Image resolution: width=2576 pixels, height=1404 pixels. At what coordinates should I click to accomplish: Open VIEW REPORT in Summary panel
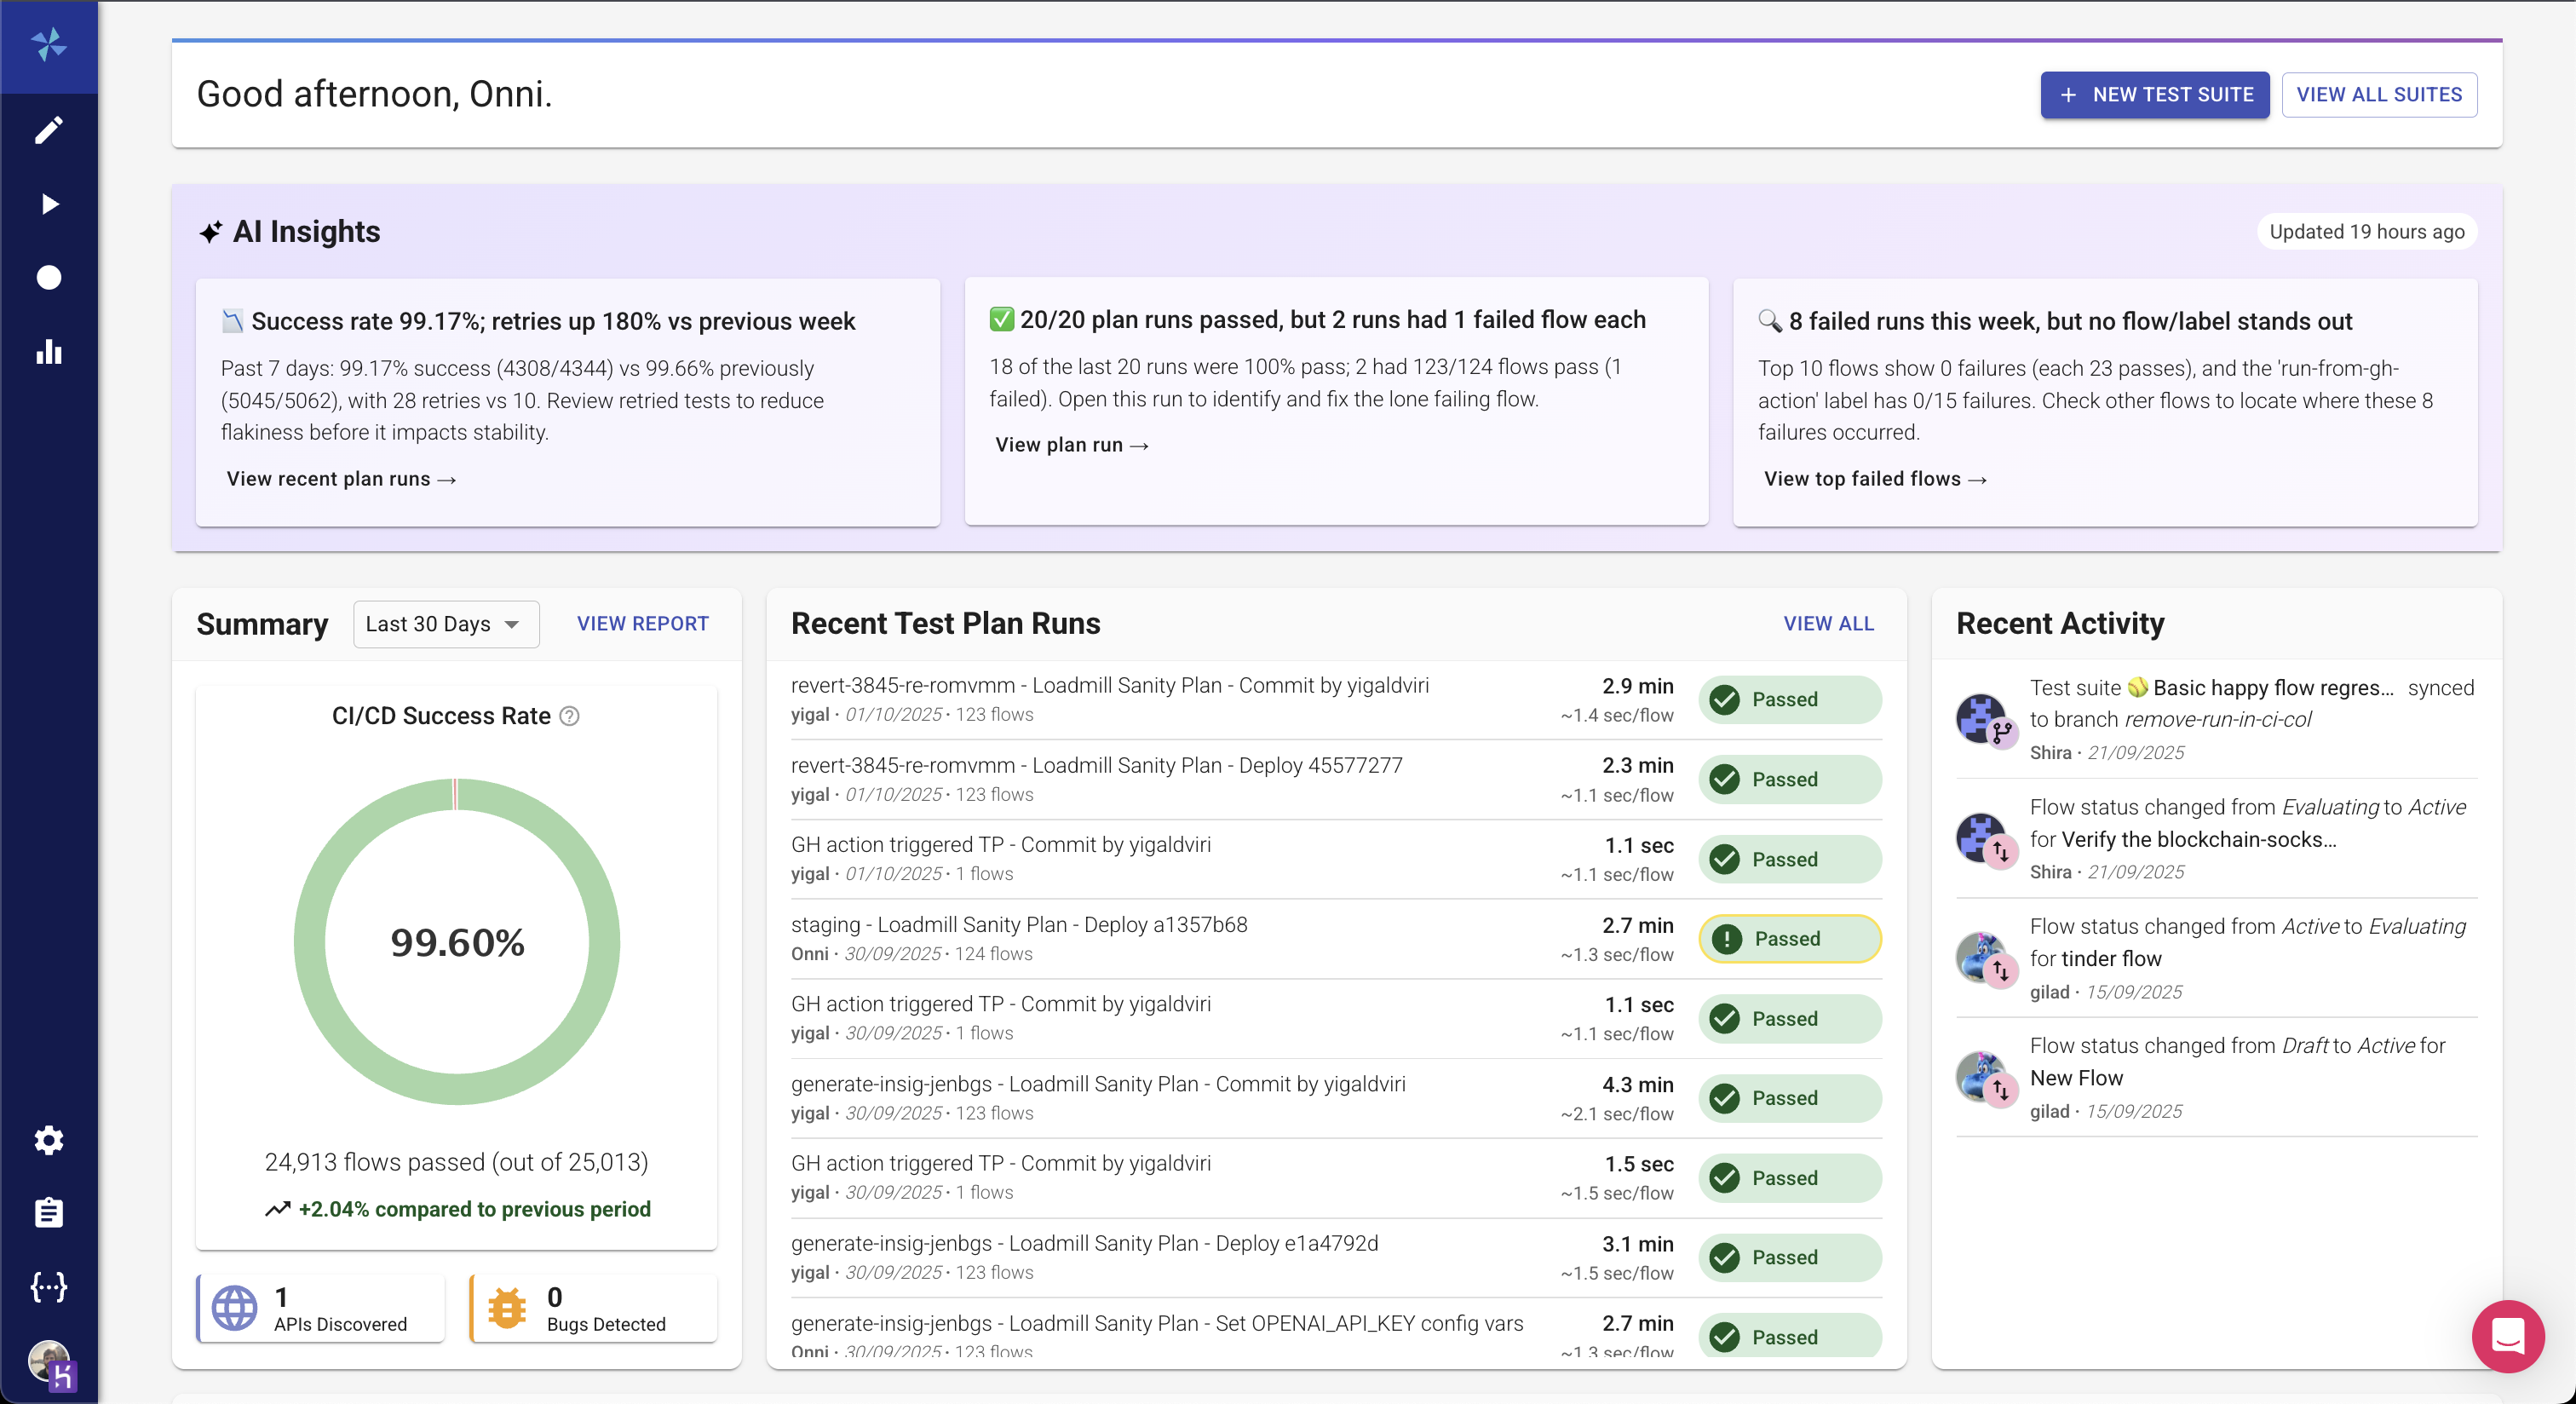[642, 624]
